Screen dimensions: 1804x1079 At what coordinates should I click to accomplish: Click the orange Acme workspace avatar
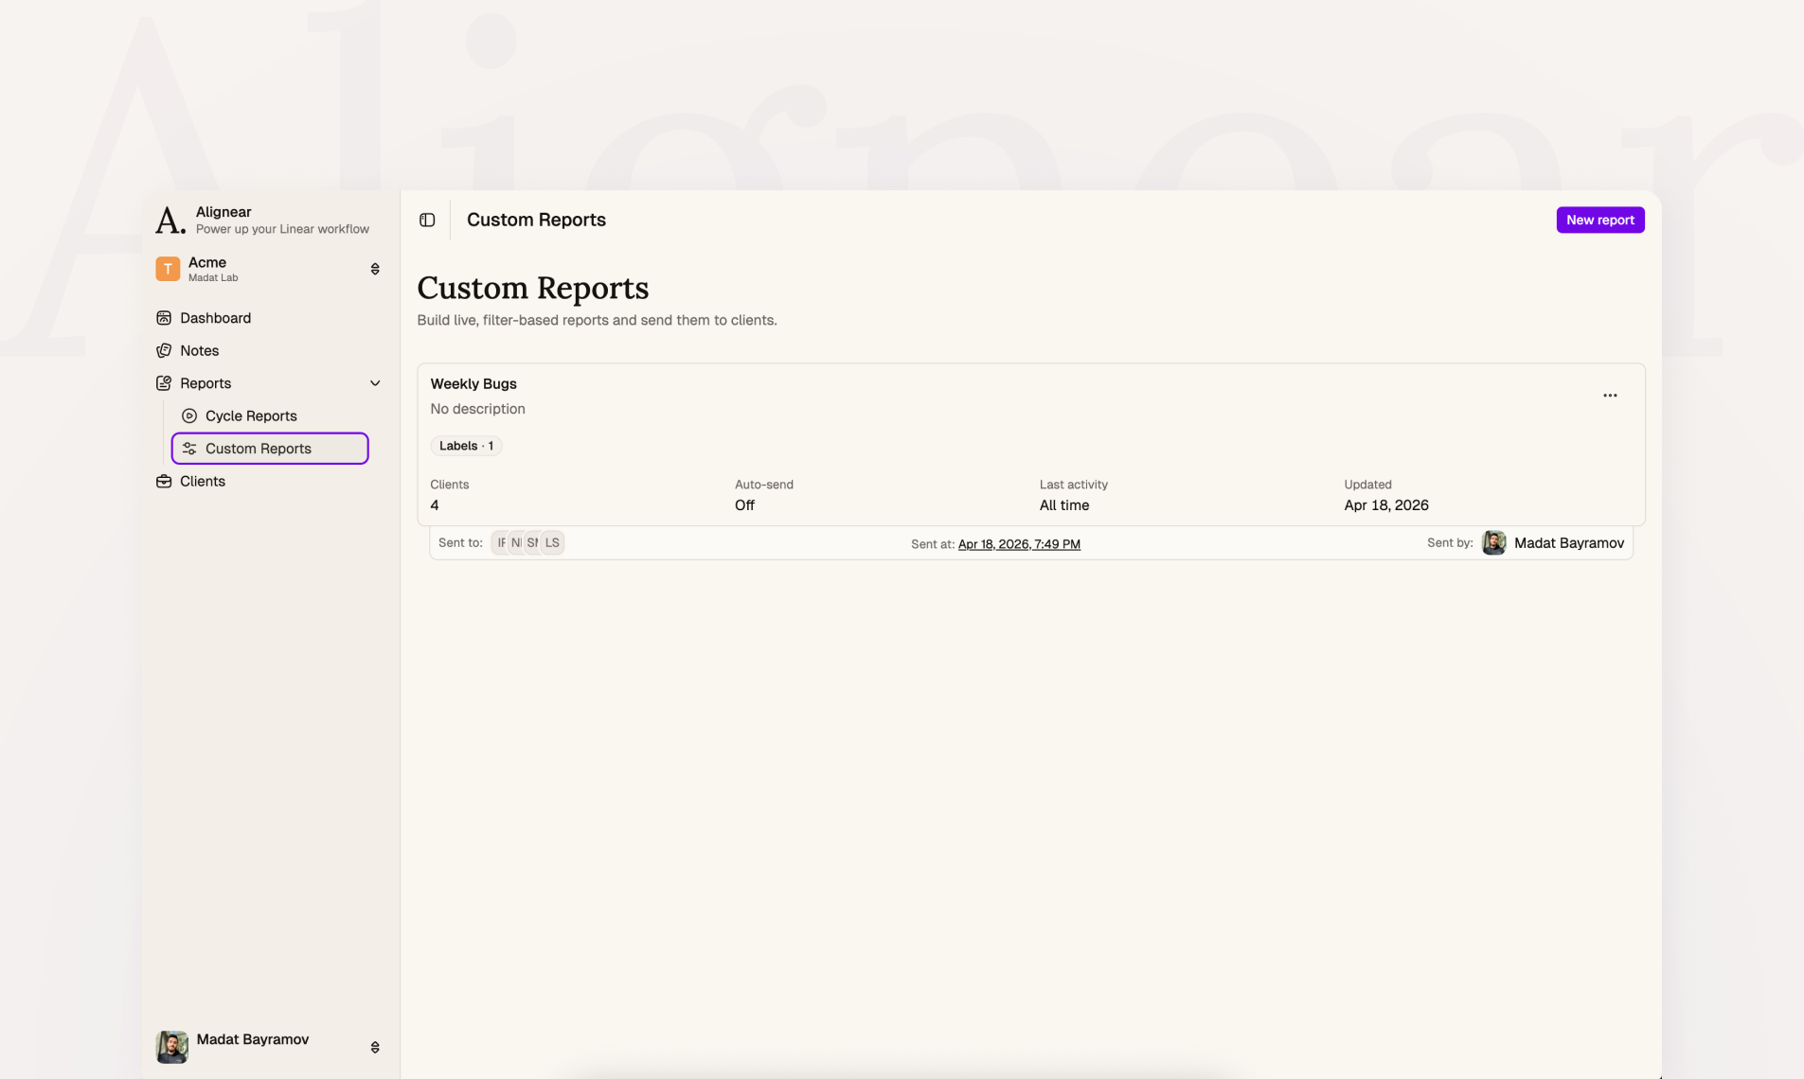click(x=168, y=269)
